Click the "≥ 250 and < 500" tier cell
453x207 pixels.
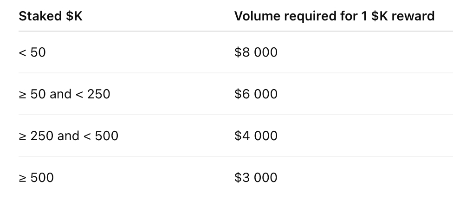click(68, 136)
